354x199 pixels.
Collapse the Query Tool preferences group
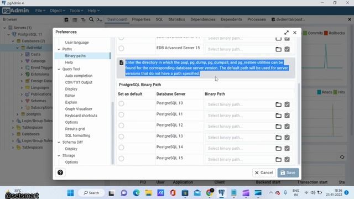[59, 69]
